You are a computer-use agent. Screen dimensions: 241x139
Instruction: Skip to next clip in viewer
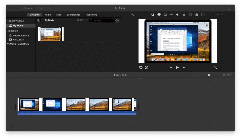click(x=184, y=67)
